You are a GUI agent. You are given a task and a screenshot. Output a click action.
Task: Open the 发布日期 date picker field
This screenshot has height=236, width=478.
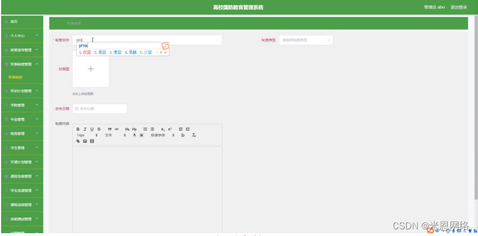[x=100, y=109]
